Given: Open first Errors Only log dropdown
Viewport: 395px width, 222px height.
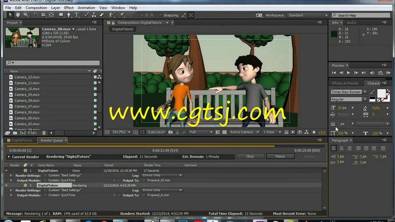Looking at the screenshot, I should coord(162,175).
